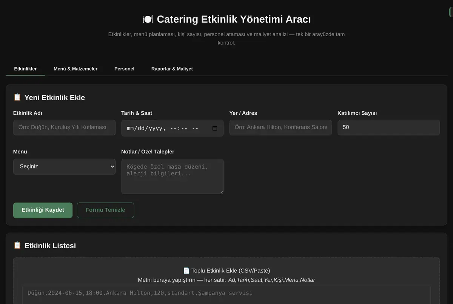Viewport: 453px width, 304px height.
Task: Click the Katılımcı Sayısı field showing 50
Action: [388, 127]
